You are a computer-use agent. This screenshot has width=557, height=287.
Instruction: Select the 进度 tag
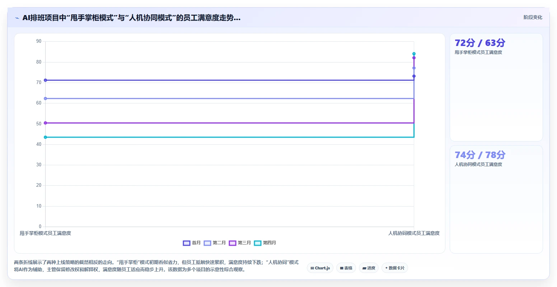pyautogui.click(x=369, y=268)
